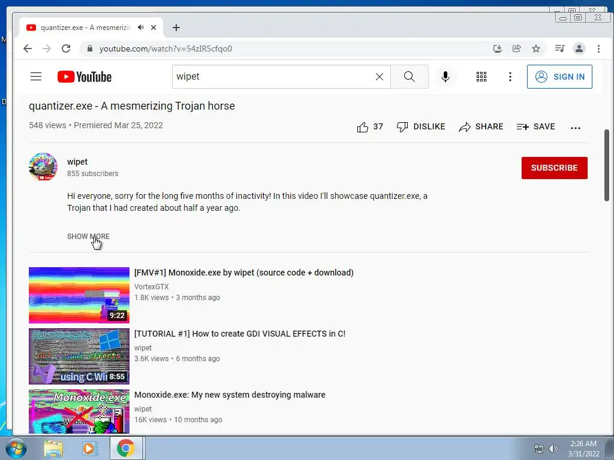This screenshot has width=614, height=460.
Task: Go back to the previous page
Action: [x=28, y=49]
